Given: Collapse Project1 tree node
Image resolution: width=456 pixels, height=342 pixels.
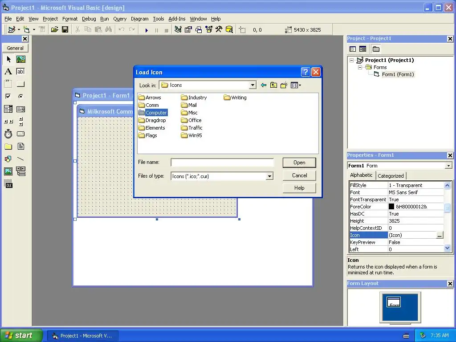Looking at the screenshot, I should coord(352,60).
